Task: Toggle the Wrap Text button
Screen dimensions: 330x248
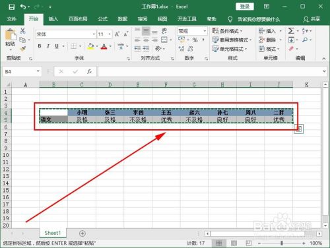Action: [x=164, y=31]
